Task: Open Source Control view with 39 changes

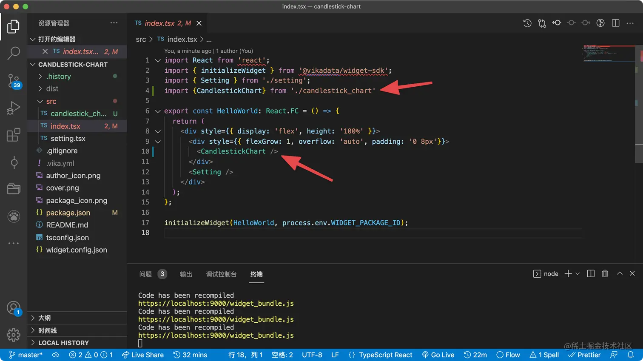Action: click(x=13, y=80)
